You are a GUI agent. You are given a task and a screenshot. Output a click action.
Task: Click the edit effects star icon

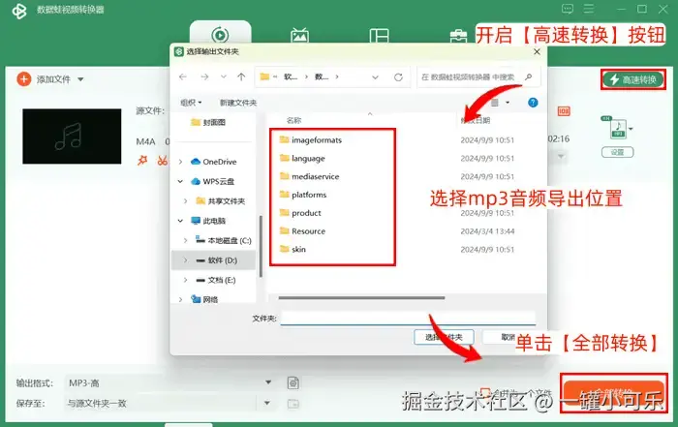tap(142, 161)
